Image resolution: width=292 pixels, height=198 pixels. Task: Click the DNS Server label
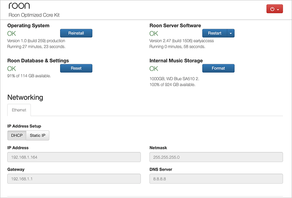point(161,169)
